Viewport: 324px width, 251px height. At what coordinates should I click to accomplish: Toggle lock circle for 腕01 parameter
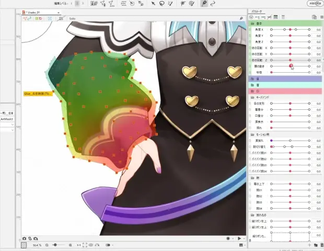250,190
